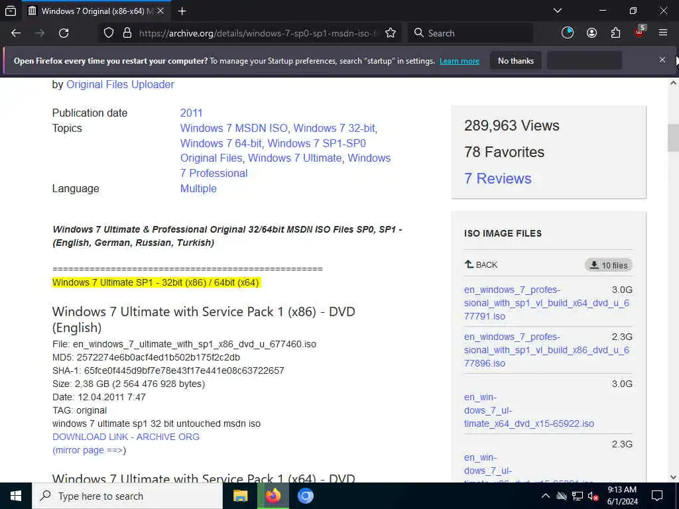The height and width of the screenshot is (509, 679).
Task: Click BACK in the ISO image files panel
Action: pyautogui.click(x=481, y=264)
